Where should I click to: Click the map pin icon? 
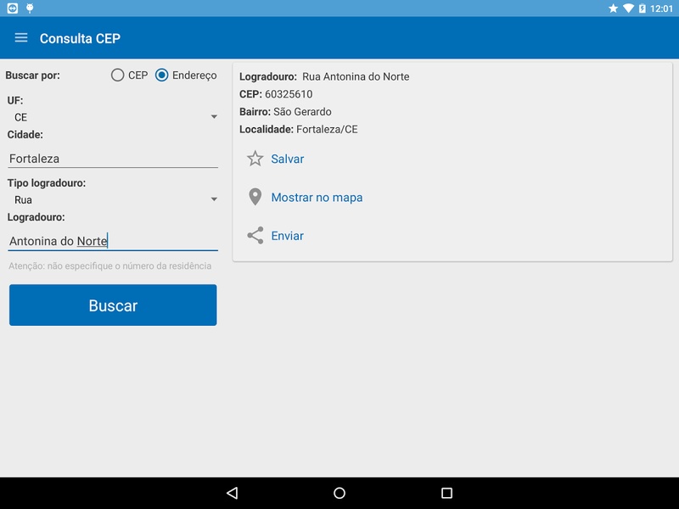(x=255, y=197)
